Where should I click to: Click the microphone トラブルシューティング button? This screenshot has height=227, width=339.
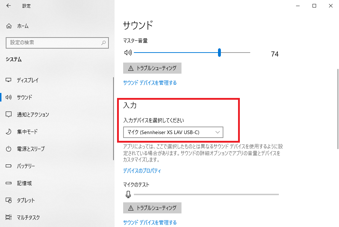pos(152,208)
